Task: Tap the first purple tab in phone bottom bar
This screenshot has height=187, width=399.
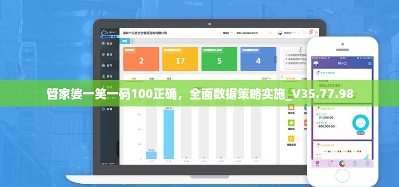Action: [x=317, y=163]
